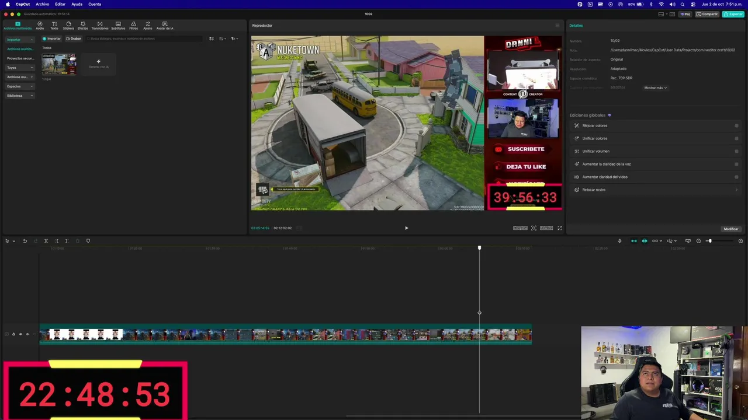Enable Aumentar la claridad de la voz
The height and width of the screenshot is (420, 748).
click(736, 164)
